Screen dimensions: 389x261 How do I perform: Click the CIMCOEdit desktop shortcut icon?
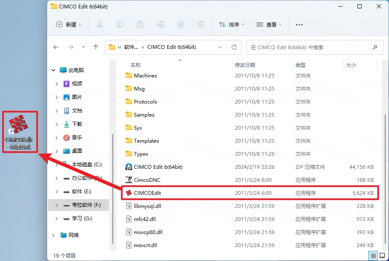pyautogui.click(x=19, y=131)
